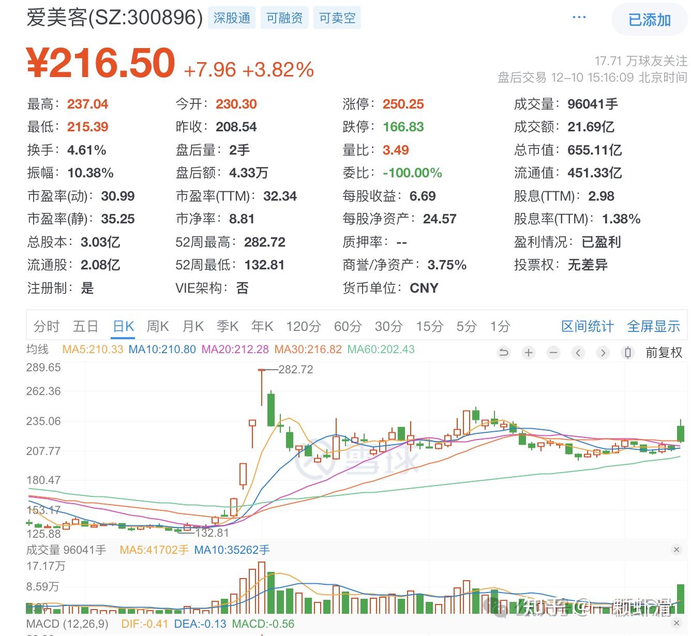Switch to the 60分 interval tab
The image size is (691, 636).
(x=348, y=326)
